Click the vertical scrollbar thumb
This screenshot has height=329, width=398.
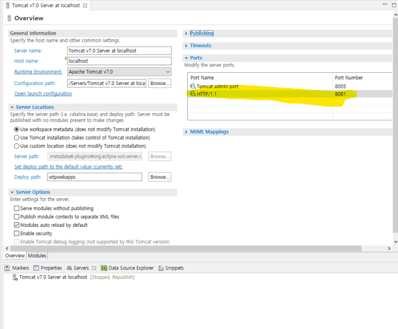(x=395, y=126)
